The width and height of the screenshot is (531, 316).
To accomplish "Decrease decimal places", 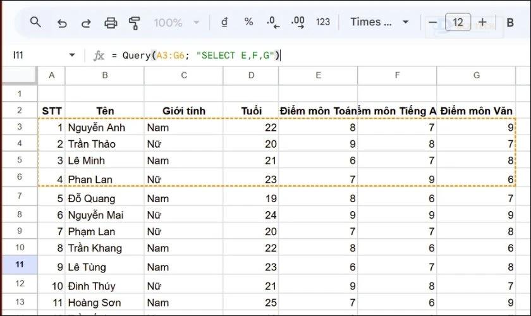I will [273, 22].
